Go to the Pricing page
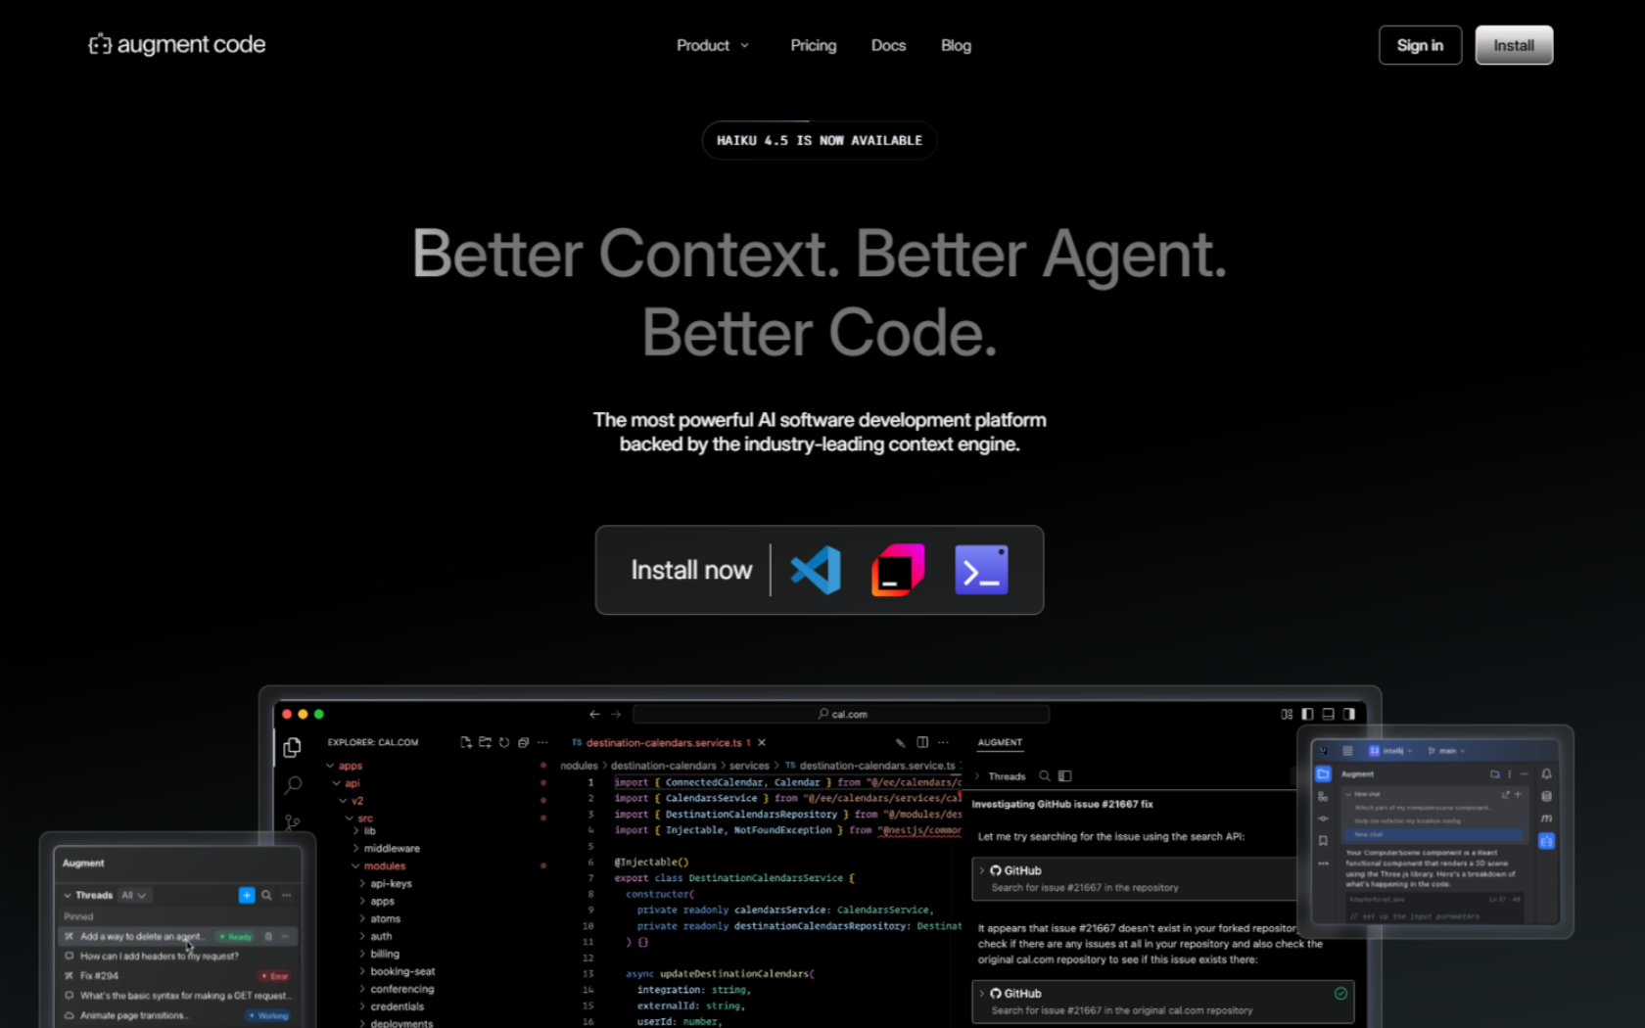1645x1028 pixels. (x=813, y=45)
